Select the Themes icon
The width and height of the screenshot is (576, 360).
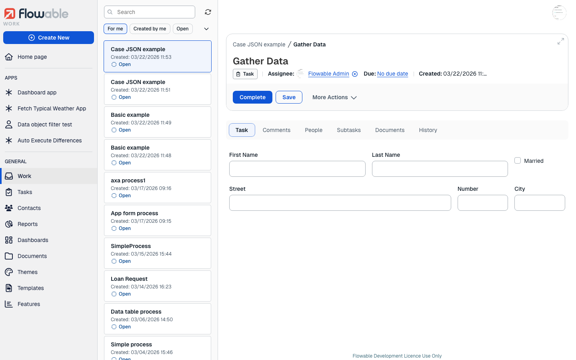click(x=9, y=272)
